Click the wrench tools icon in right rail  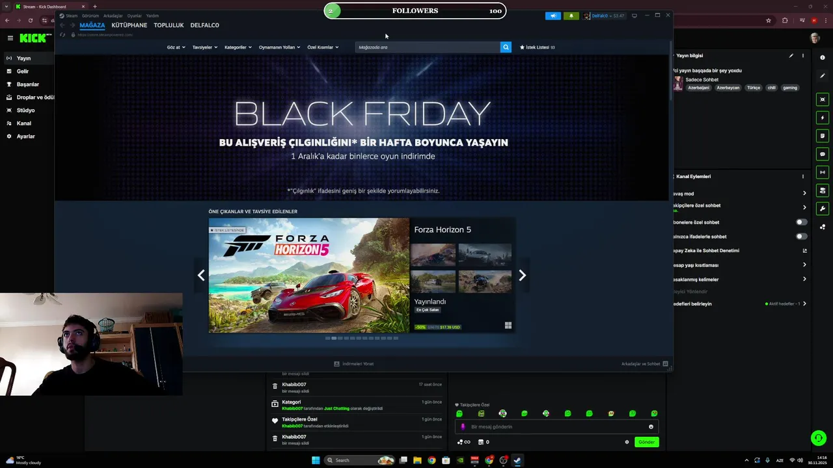(x=823, y=209)
